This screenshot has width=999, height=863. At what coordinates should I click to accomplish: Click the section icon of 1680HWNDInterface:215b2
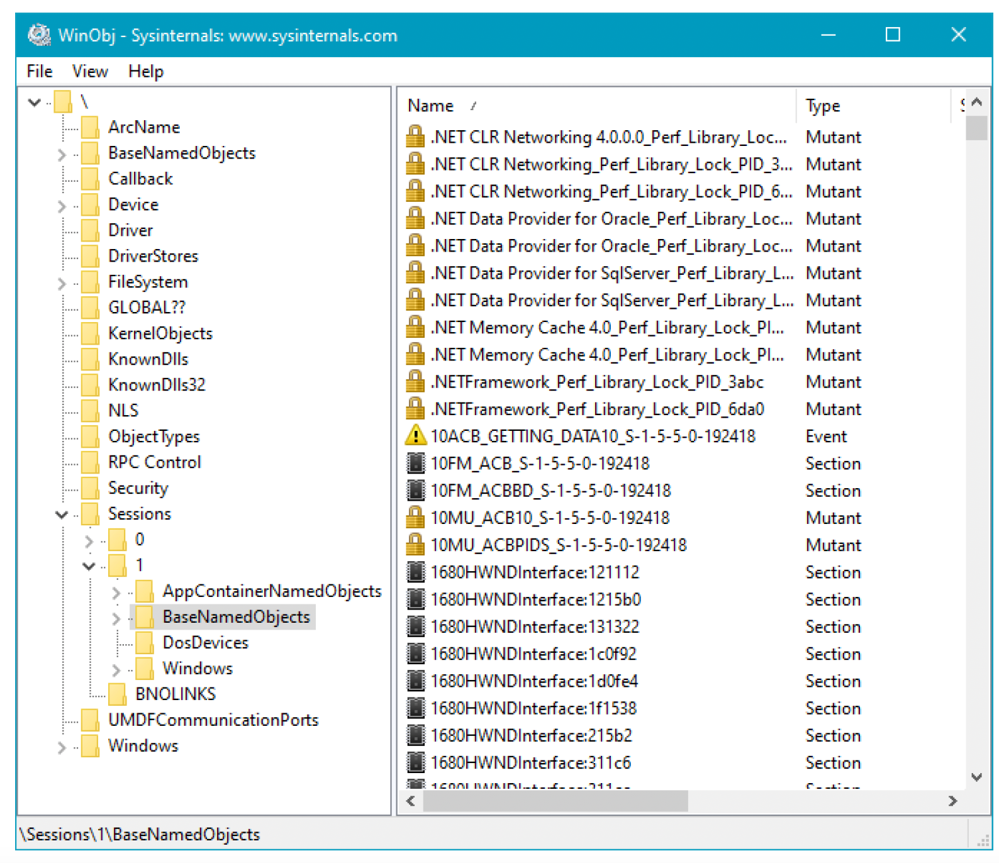(415, 735)
